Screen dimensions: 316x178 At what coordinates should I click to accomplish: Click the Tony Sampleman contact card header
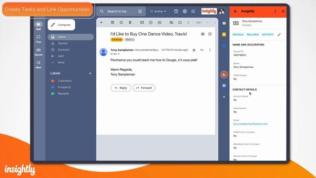[x=258, y=23]
